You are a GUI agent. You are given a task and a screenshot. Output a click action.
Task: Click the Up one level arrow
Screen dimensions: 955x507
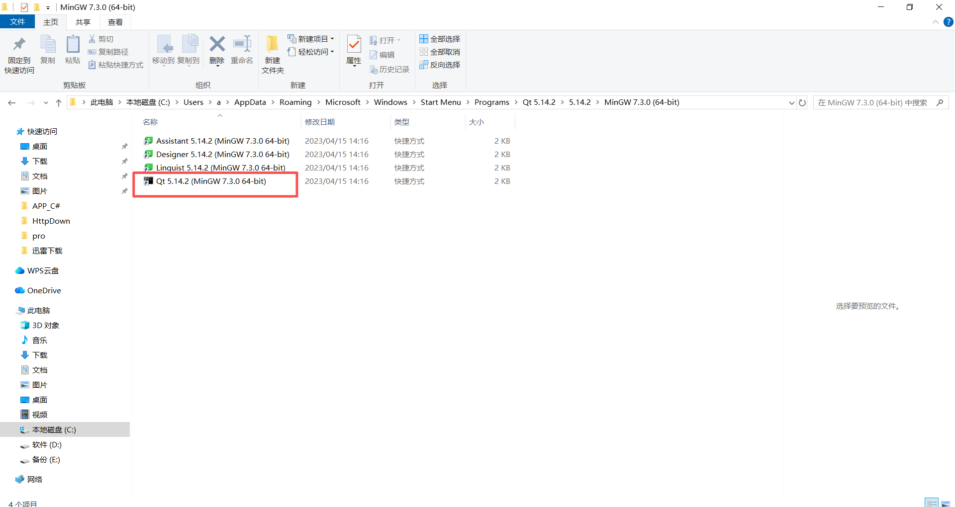59,102
